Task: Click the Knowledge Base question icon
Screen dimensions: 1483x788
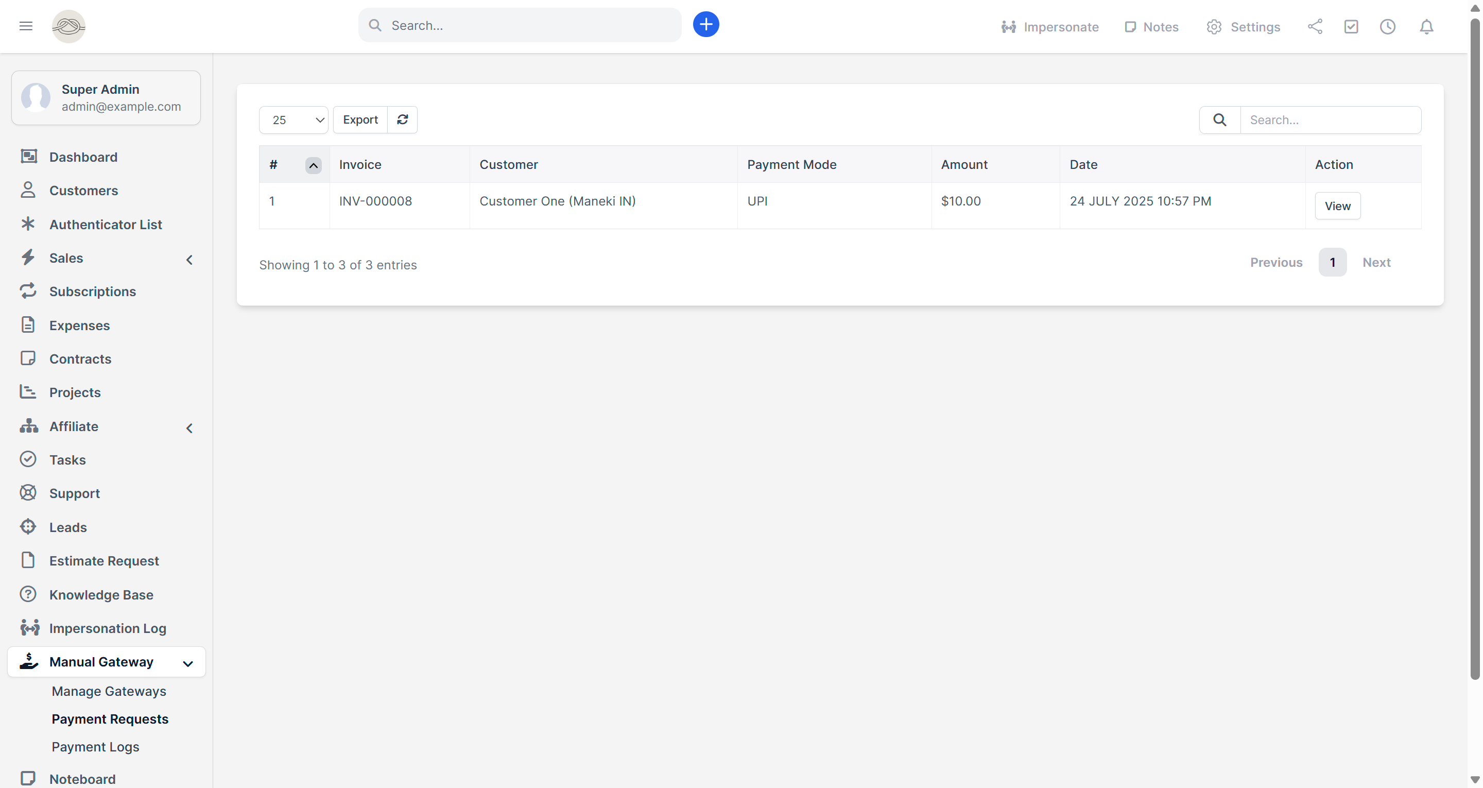Action: point(28,594)
